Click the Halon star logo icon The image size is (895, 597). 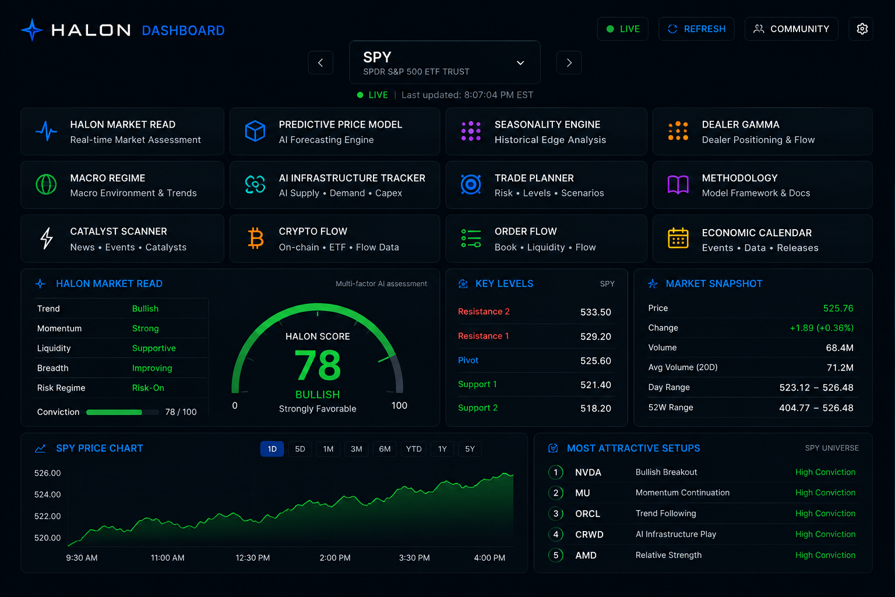32,30
